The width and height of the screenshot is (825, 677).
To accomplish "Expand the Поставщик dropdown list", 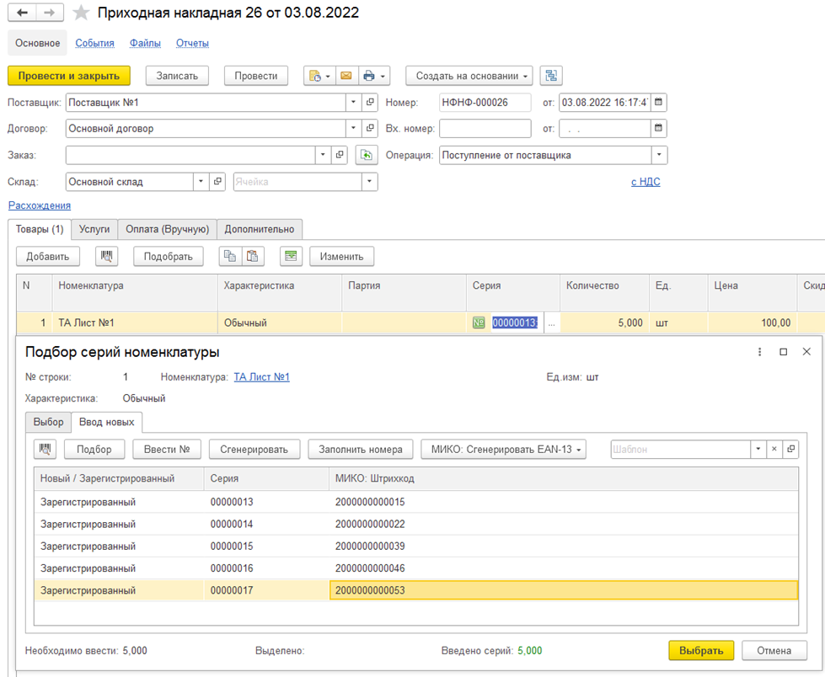I will tap(354, 102).
